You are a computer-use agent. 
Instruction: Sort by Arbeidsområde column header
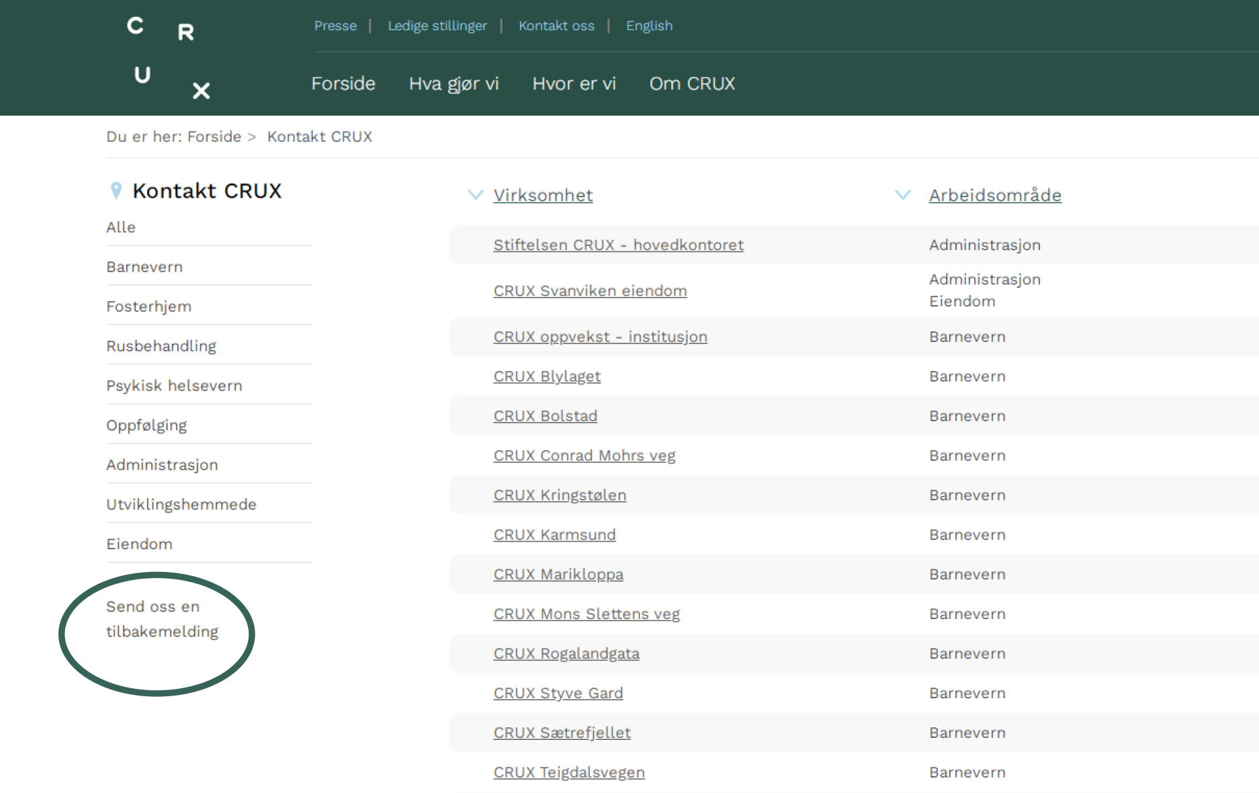pos(994,196)
